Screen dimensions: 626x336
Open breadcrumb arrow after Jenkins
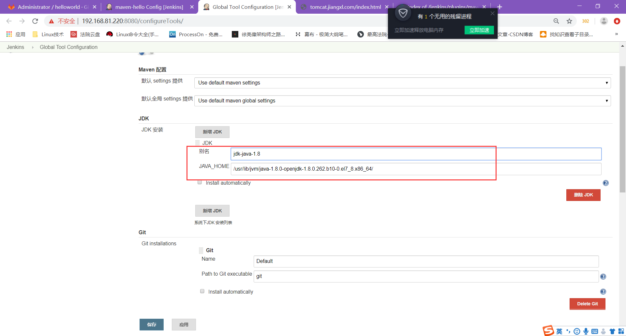(x=33, y=47)
